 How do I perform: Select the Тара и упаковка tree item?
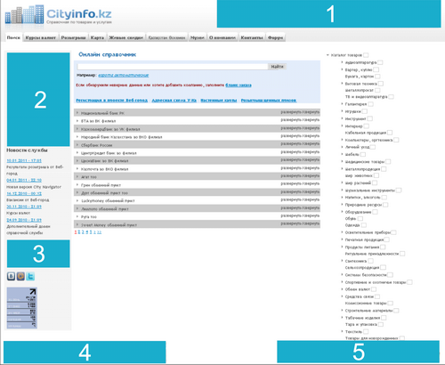(361, 324)
